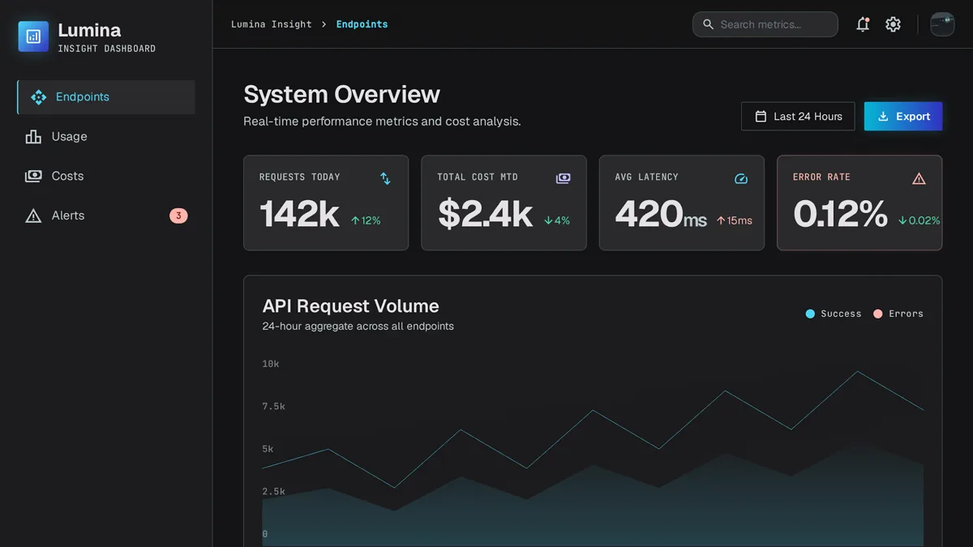Click the Alerts warning triangle icon
Screen dimensions: 973x547
[33, 216]
